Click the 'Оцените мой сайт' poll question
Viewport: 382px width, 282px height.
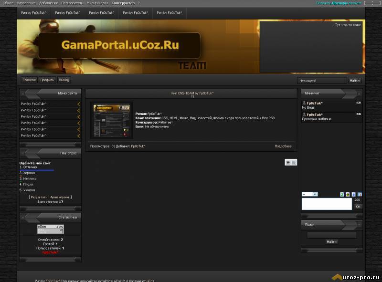(x=35, y=163)
